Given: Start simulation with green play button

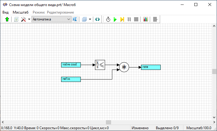Looking at the screenshot, I should (x=115, y=19).
